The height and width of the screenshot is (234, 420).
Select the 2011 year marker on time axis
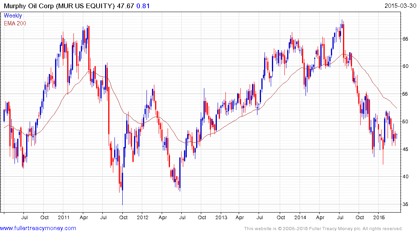point(64,217)
